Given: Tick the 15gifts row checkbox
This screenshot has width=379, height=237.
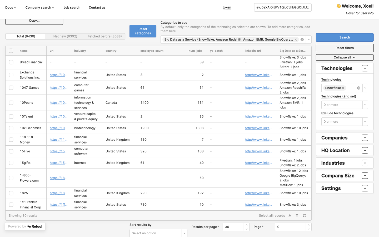Looking at the screenshot, I should point(11,163).
